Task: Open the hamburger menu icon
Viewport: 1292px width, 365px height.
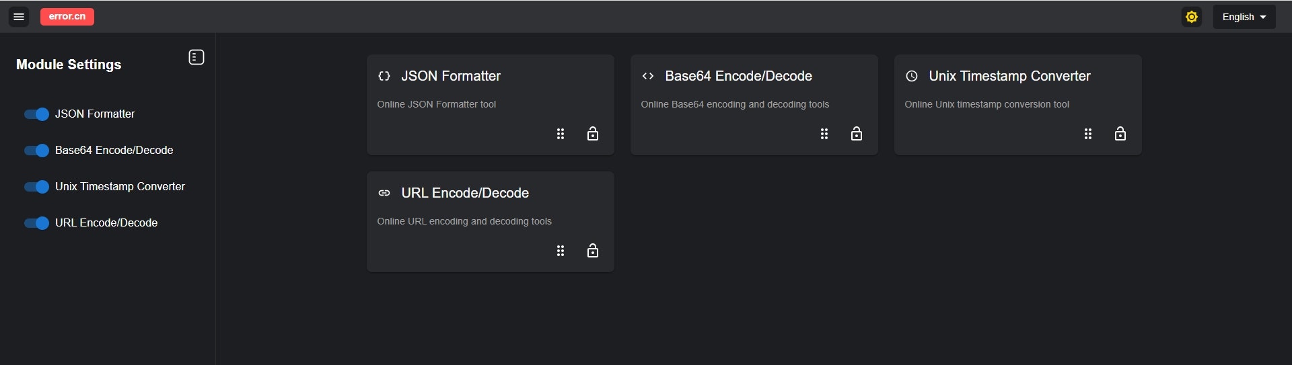Action: 19,17
